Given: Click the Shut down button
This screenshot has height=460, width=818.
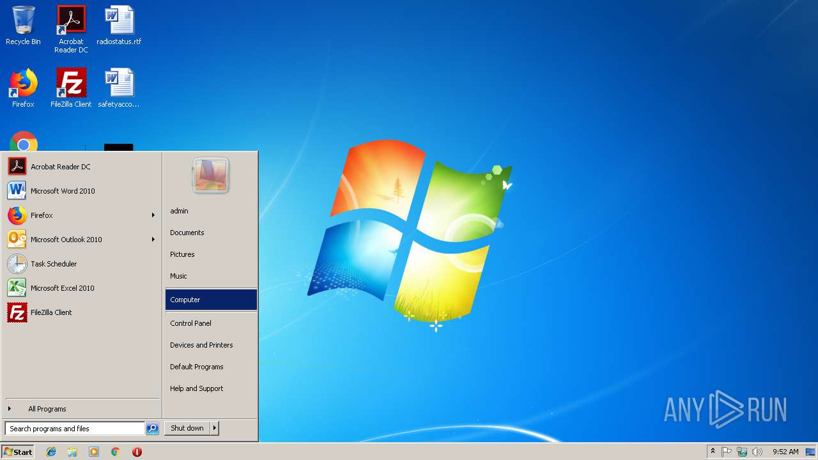Looking at the screenshot, I should pos(187,428).
